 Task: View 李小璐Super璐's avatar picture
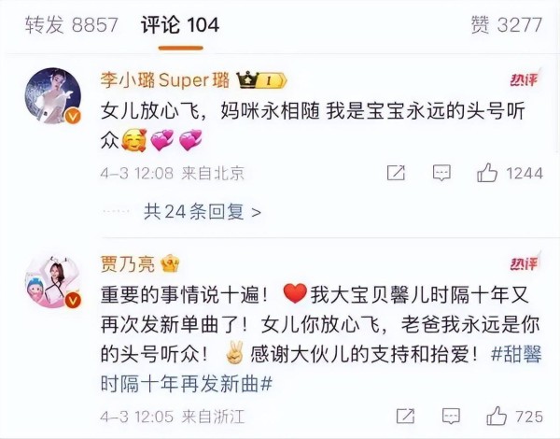pyautogui.click(x=53, y=96)
